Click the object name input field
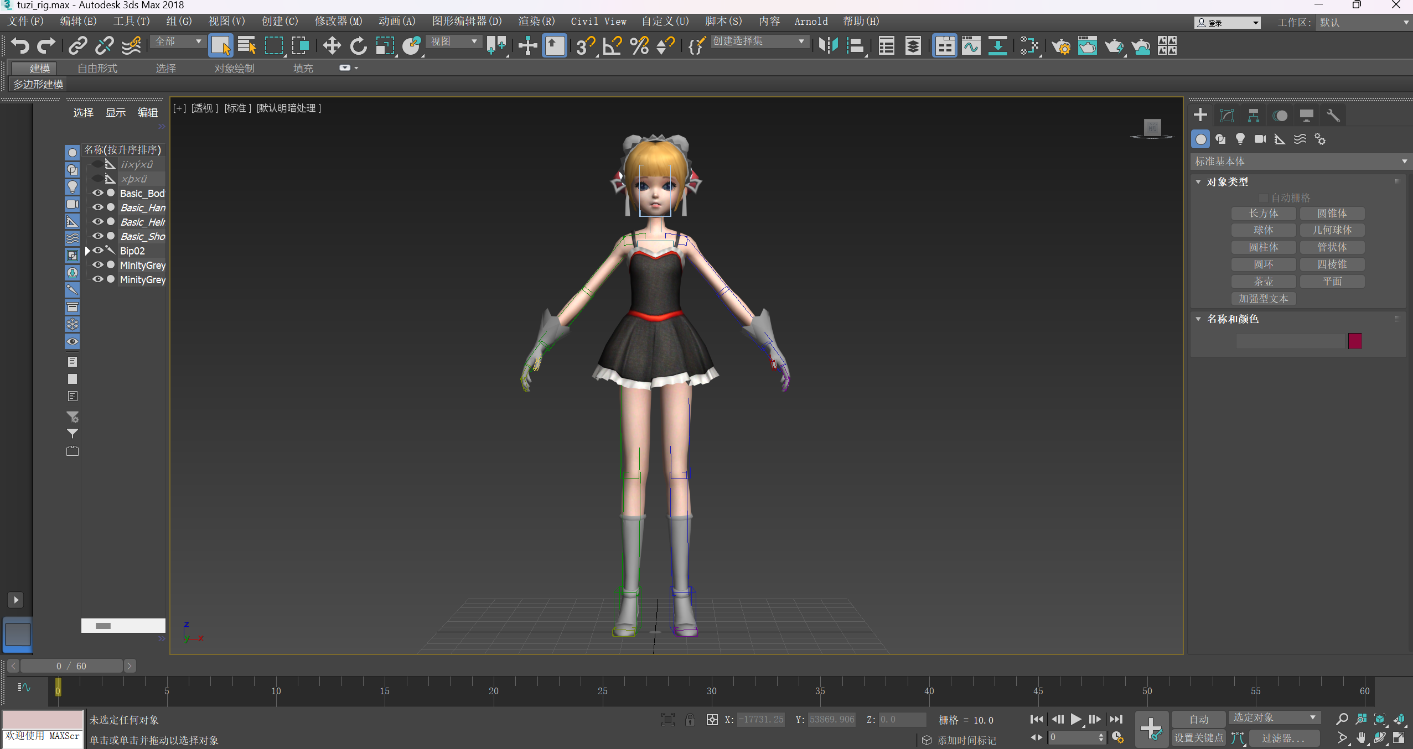Screen dimensions: 1413x749 click(x=1290, y=341)
